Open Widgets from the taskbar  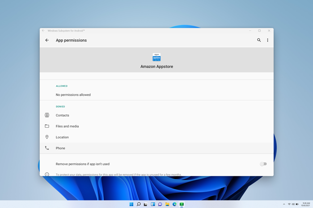pos(153,204)
